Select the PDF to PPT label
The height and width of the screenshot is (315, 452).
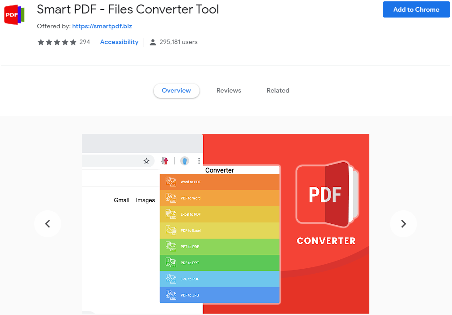click(x=190, y=263)
